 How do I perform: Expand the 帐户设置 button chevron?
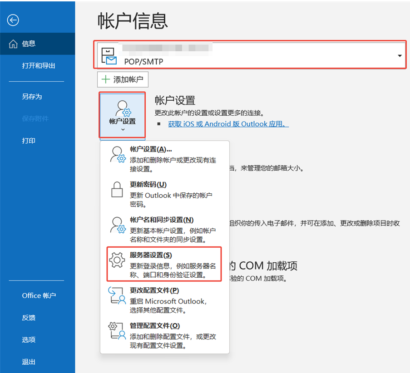(x=123, y=129)
